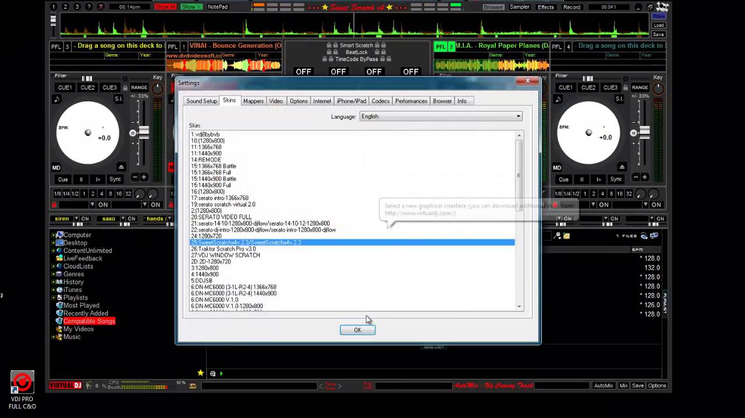
Task: Toggle the saxo sample ON button
Action: point(132,219)
